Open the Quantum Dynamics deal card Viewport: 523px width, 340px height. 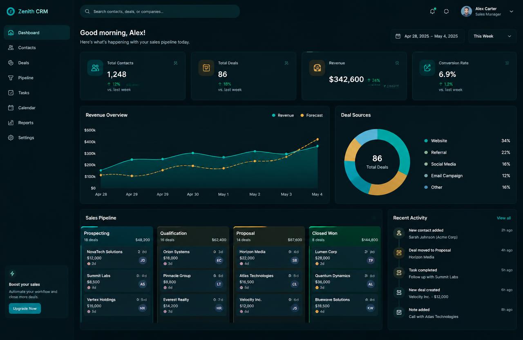click(x=345, y=281)
